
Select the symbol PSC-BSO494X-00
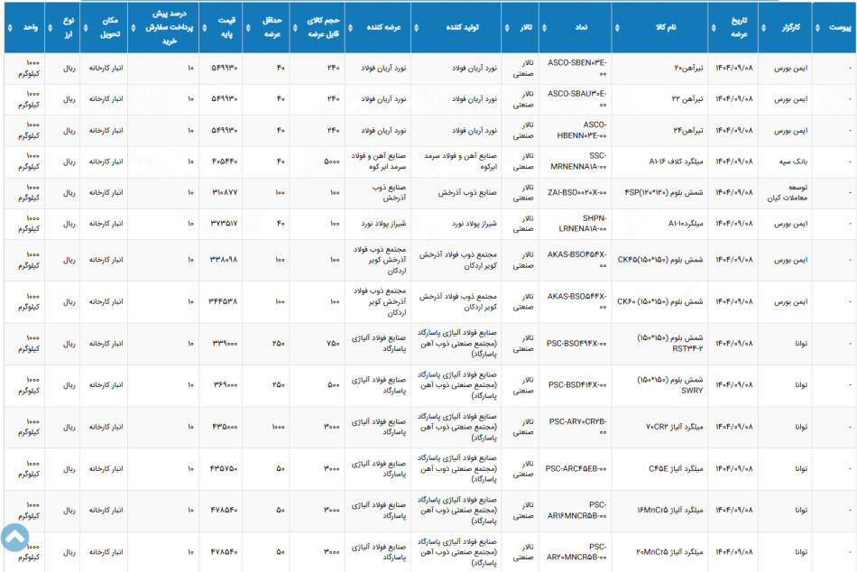coord(576,344)
